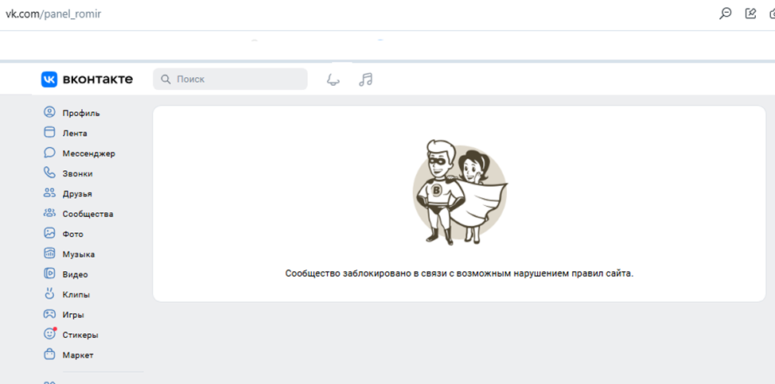Click the Друзья people icon

point(49,193)
